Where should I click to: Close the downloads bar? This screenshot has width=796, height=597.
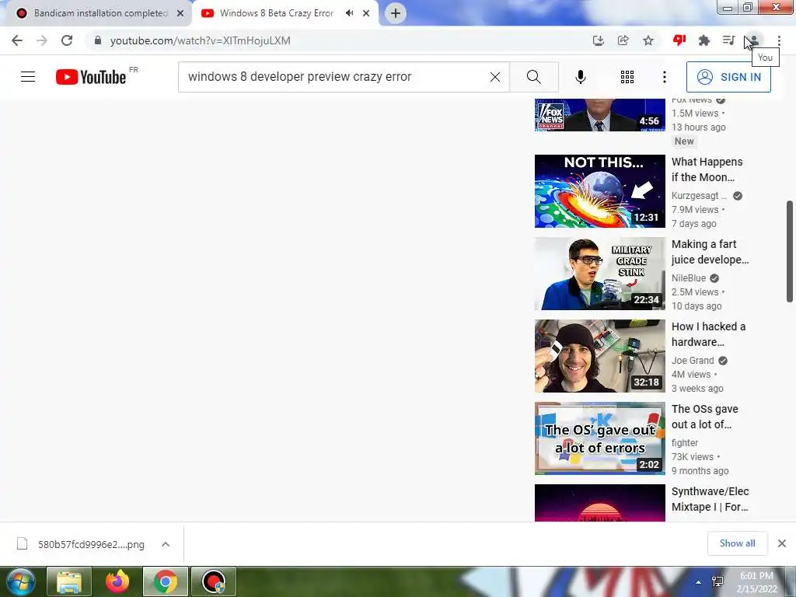pyautogui.click(x=782, y=543)
